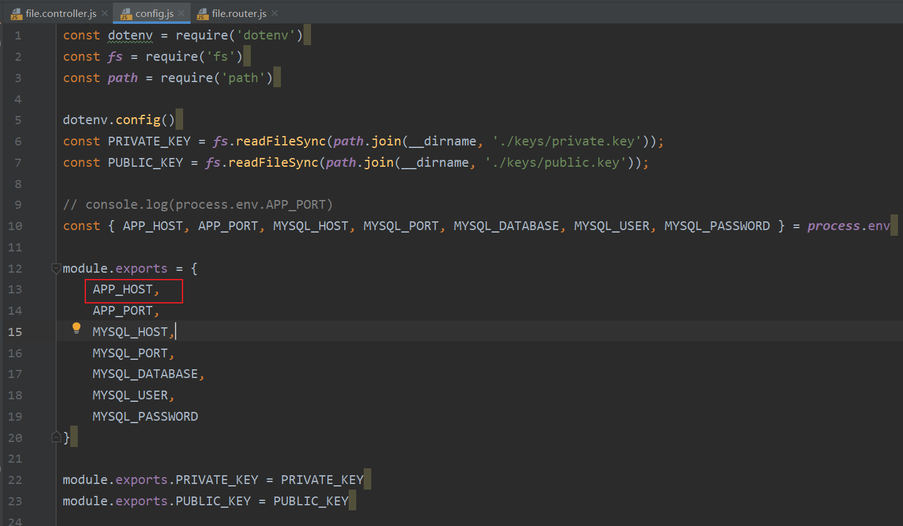Image resolution: width=903 pixels, height=526 pixels.
Task: Click APP_PORT in the line 10 destructuring
Action: (228, 226)
